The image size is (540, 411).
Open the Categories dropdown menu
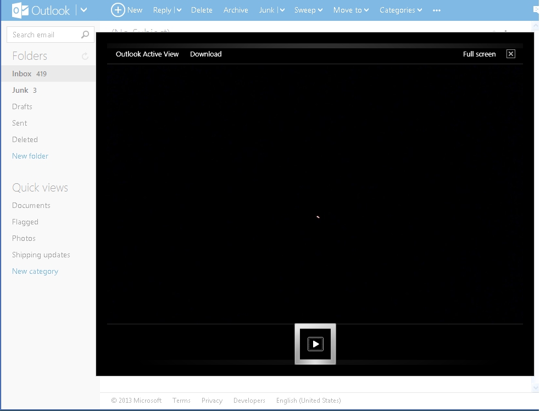(401, 10)
